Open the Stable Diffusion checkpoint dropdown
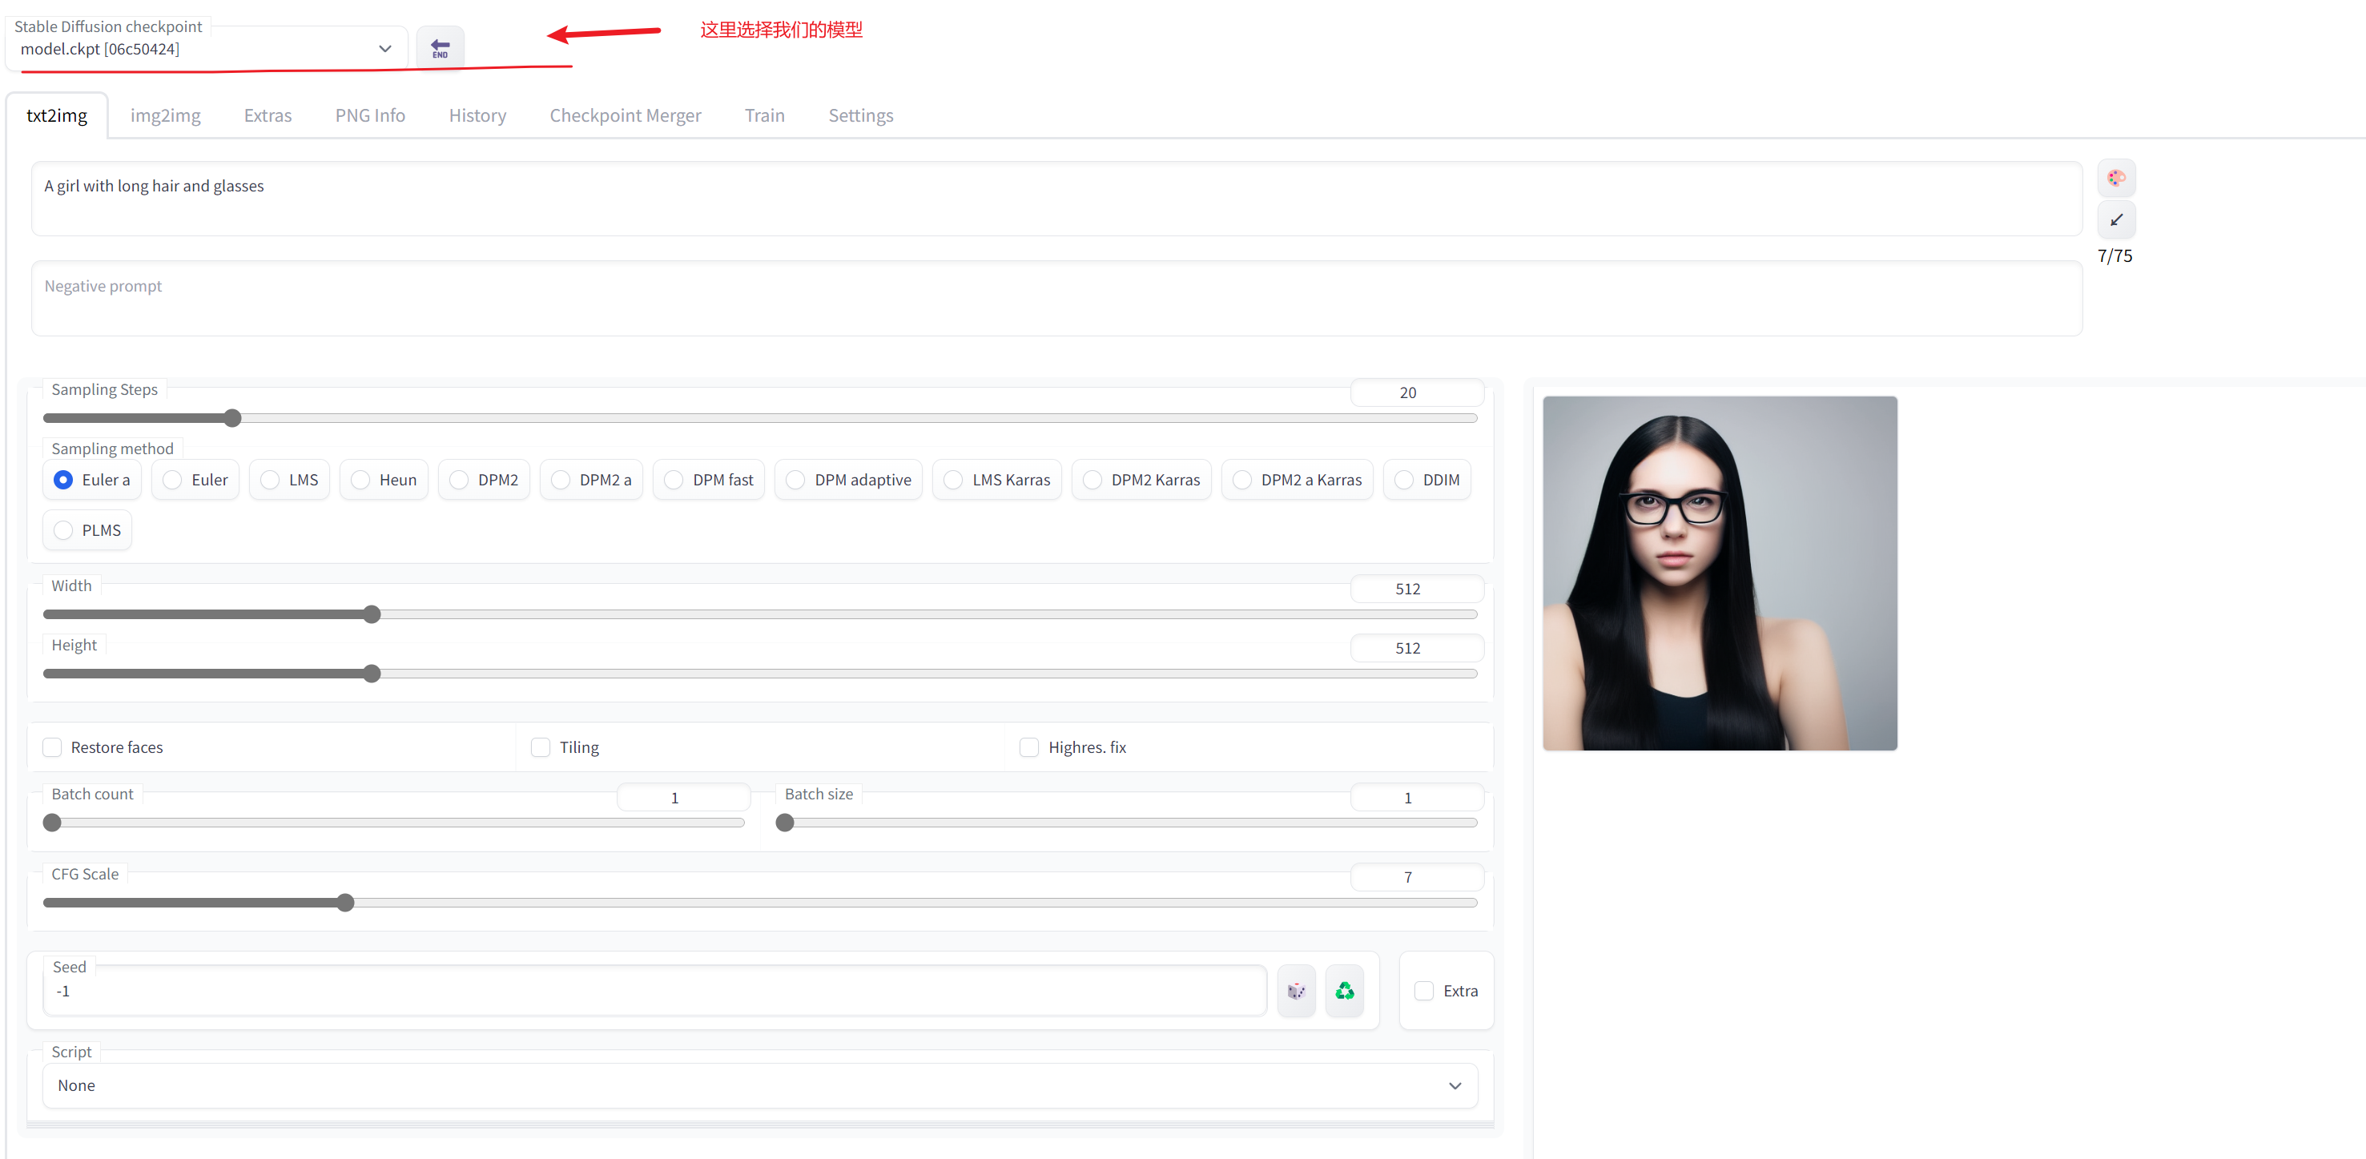 tap(207, 50)
